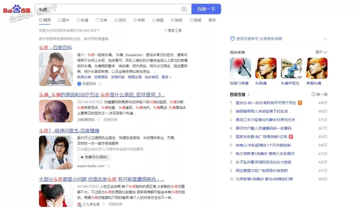Open the 头跳痛 related disease image
Image resolution: width=354 pixels, height=209 pixels.
click(266, 68)
